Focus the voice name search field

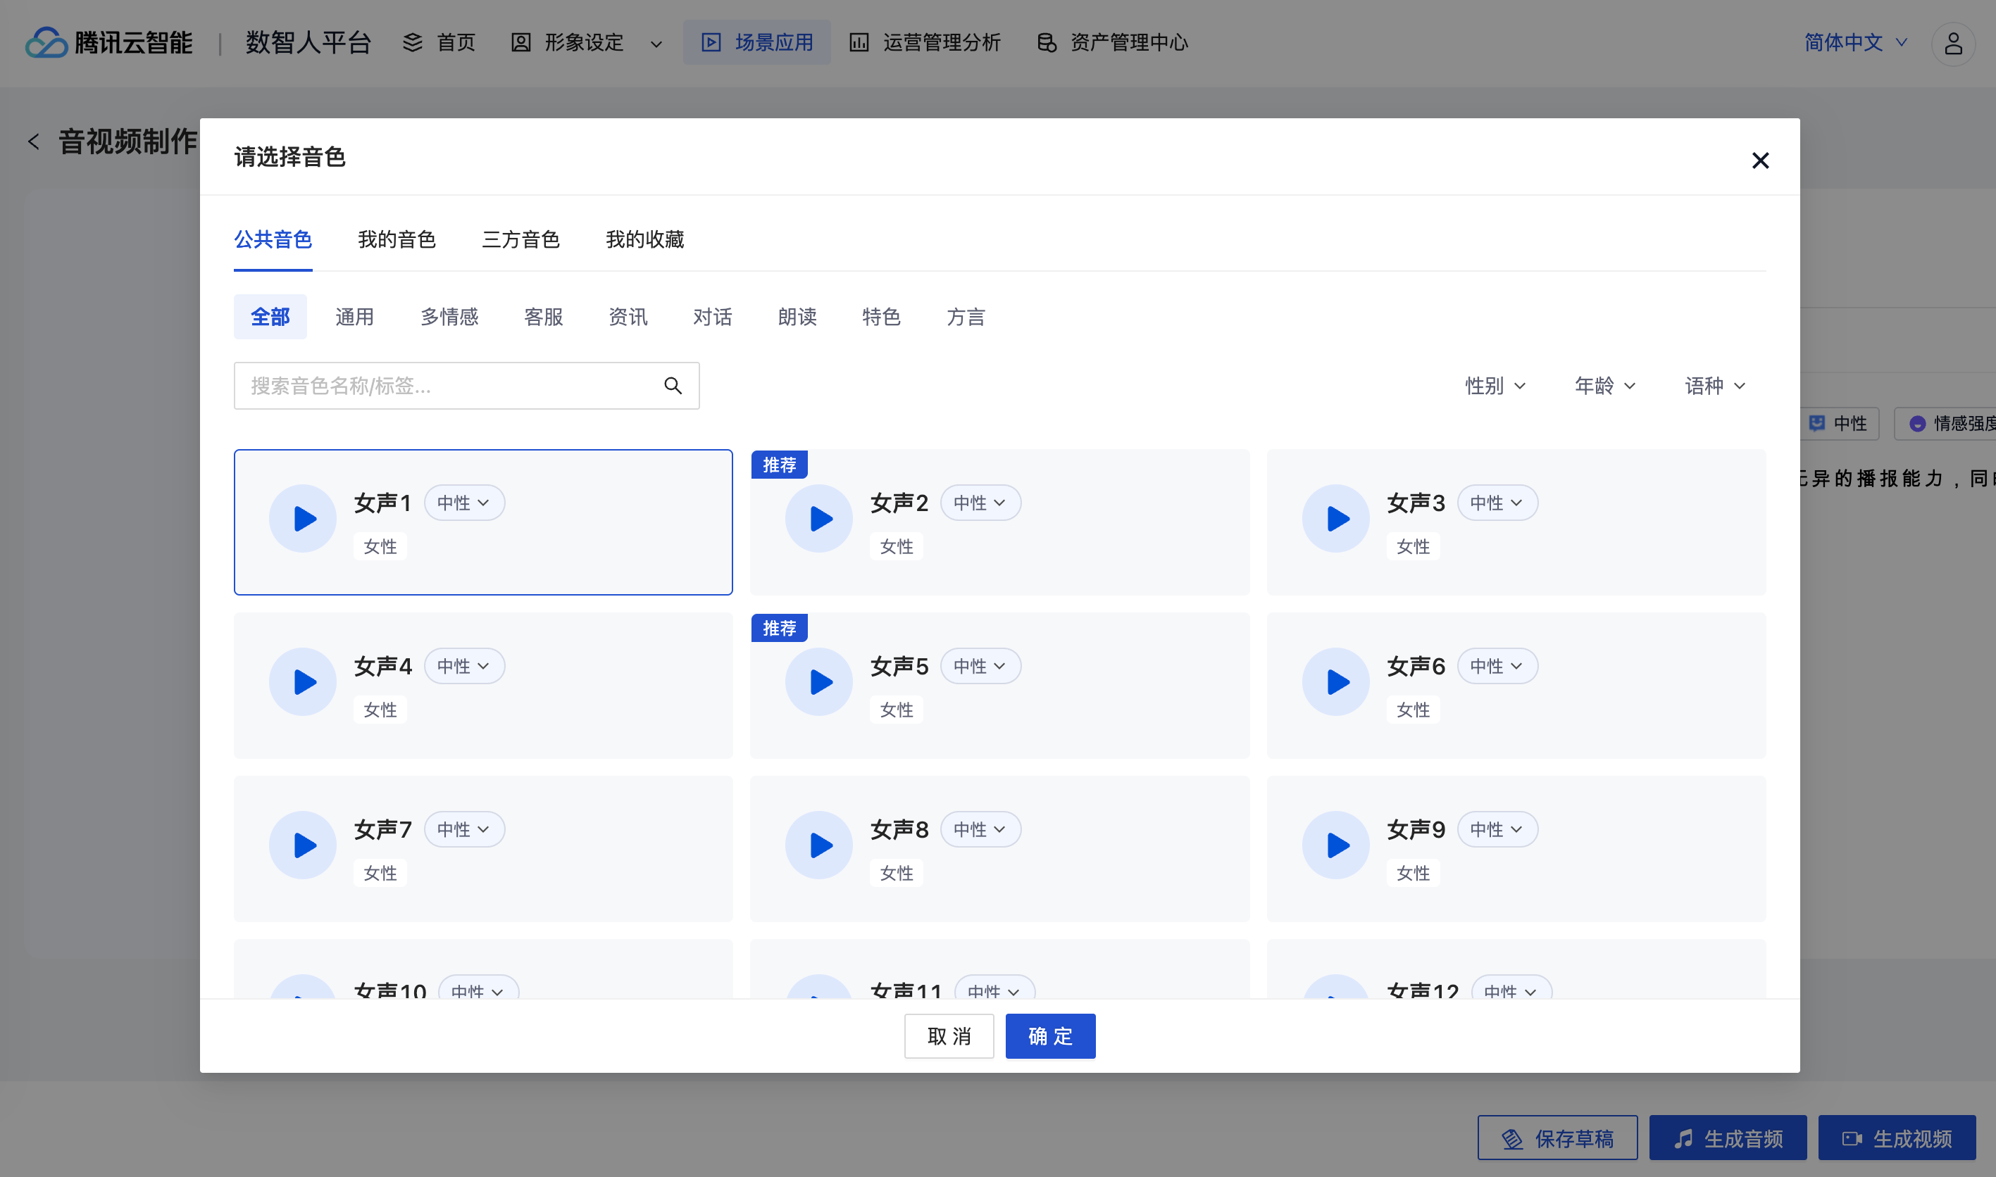point(444,386)
